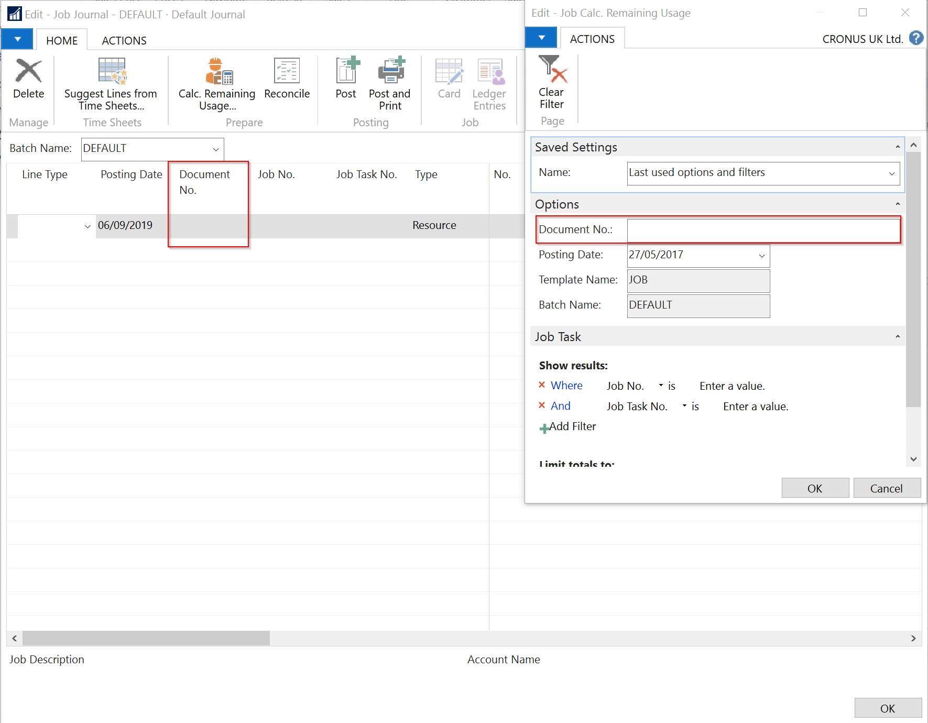928x723 pixels.
Task: Open the Batch Name DEFAULT dropdown
Action: click(215, 149)
